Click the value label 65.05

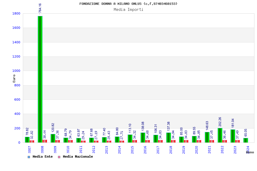[x=246, y=133]
